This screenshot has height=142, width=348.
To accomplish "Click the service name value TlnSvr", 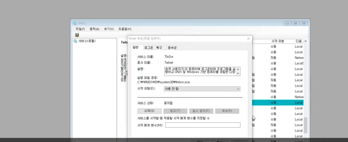I will click(x=169, y=57).
